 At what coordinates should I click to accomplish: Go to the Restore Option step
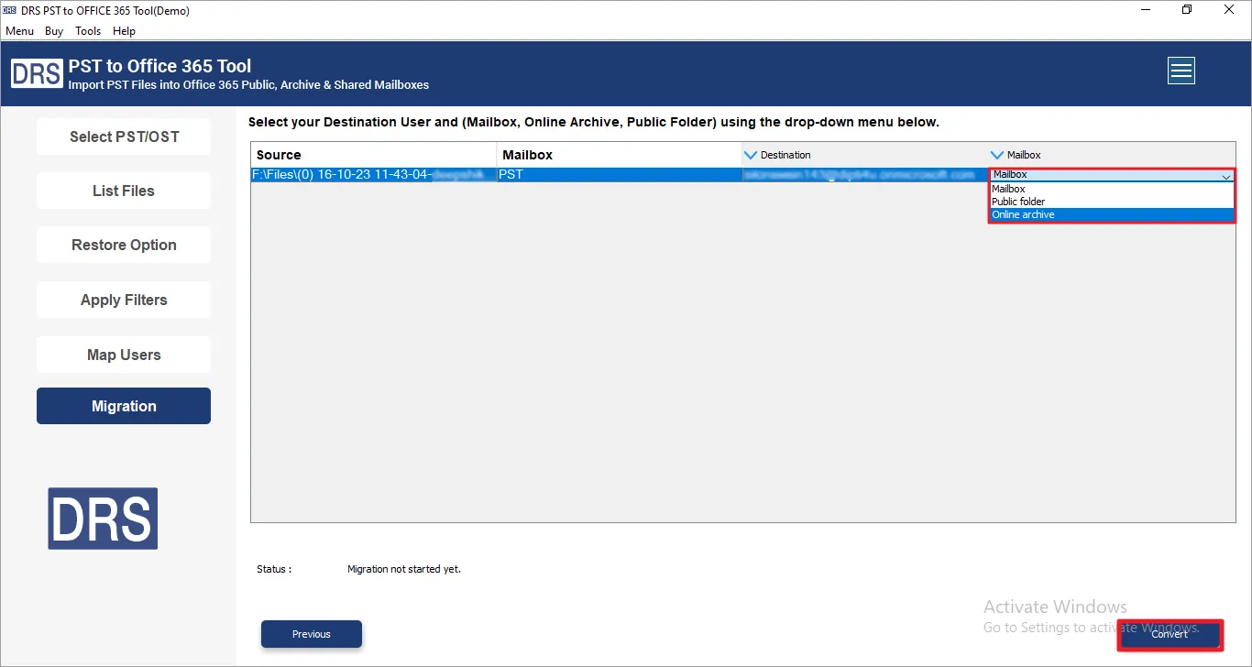coord(124,245)
